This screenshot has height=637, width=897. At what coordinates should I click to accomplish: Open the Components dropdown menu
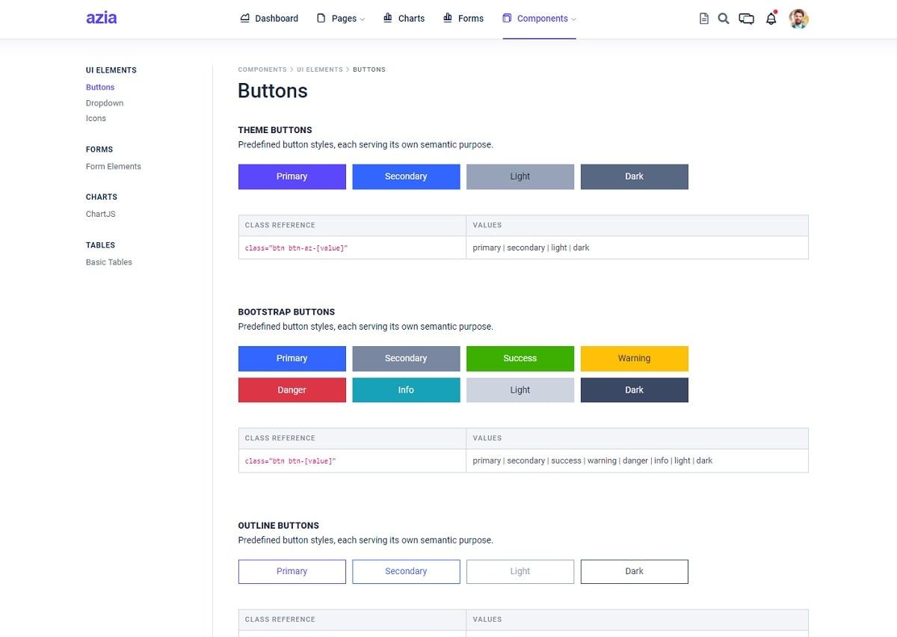(544, 18)
